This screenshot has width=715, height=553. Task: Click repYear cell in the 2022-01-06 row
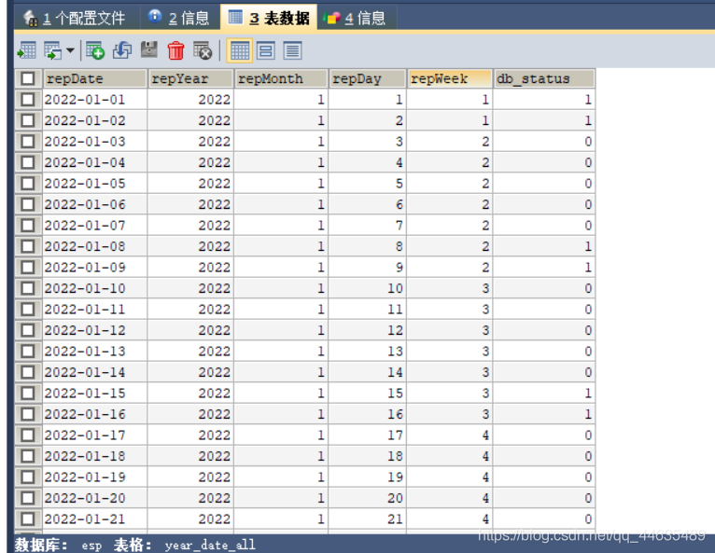coord(190,204)
